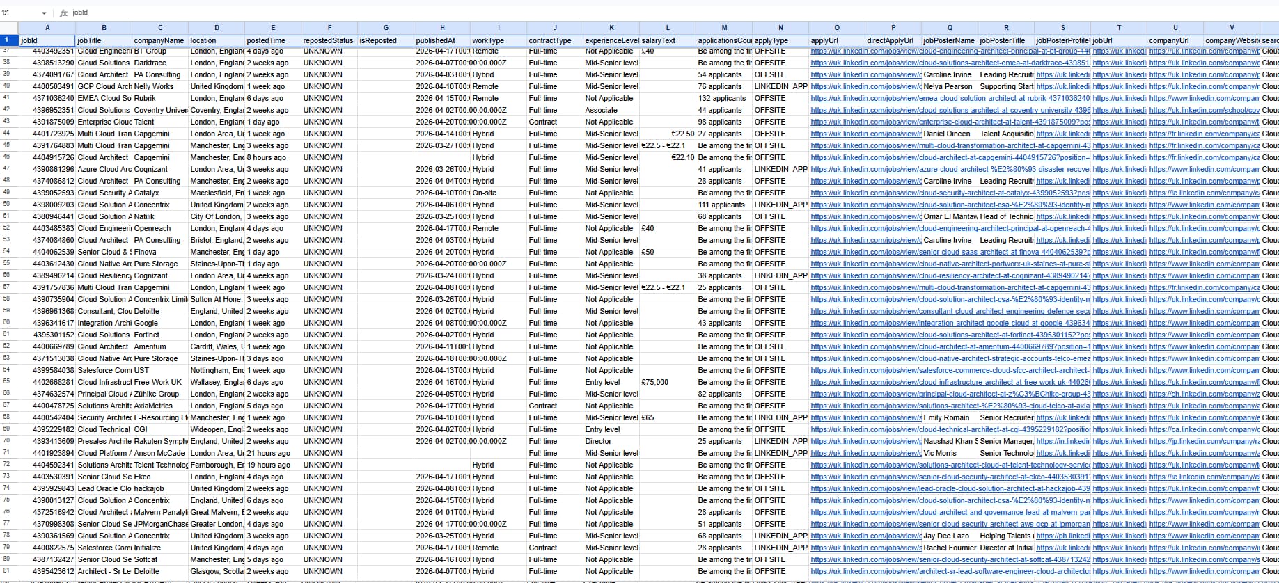Screen dimensions: 1279x583
Task: Click the companyUrl header cell
Action: [1175, 40]
